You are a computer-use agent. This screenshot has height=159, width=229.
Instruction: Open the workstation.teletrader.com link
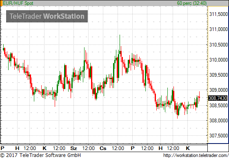[196, 155]
